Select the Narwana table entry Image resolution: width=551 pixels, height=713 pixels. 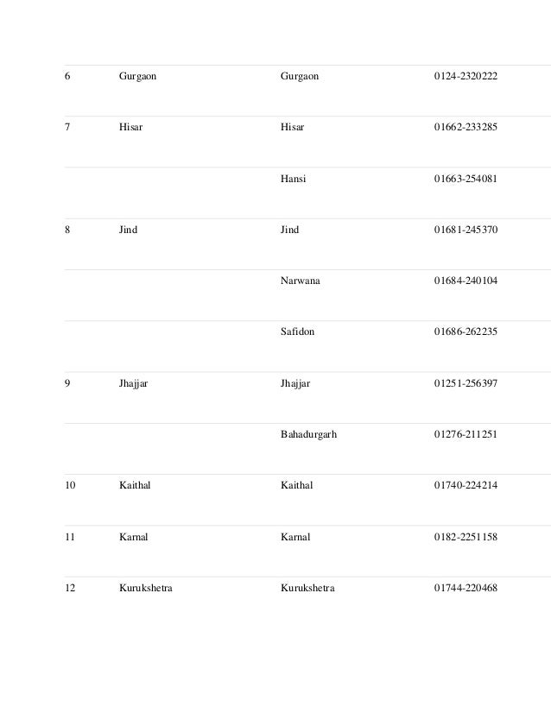click(300, 281)
